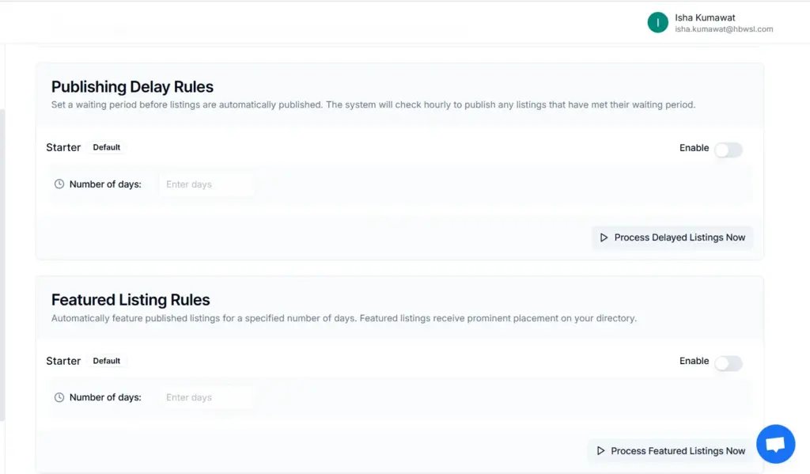This screenshot has height=474, width=810.
Task: Click the Enter days field for Publishing Delay
Action: [x=207, y=184]
